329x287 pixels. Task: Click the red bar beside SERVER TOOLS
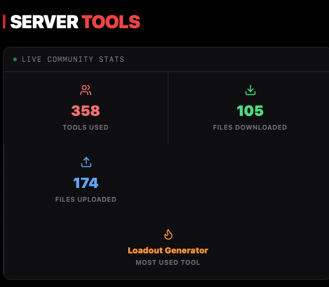(4, 22)
